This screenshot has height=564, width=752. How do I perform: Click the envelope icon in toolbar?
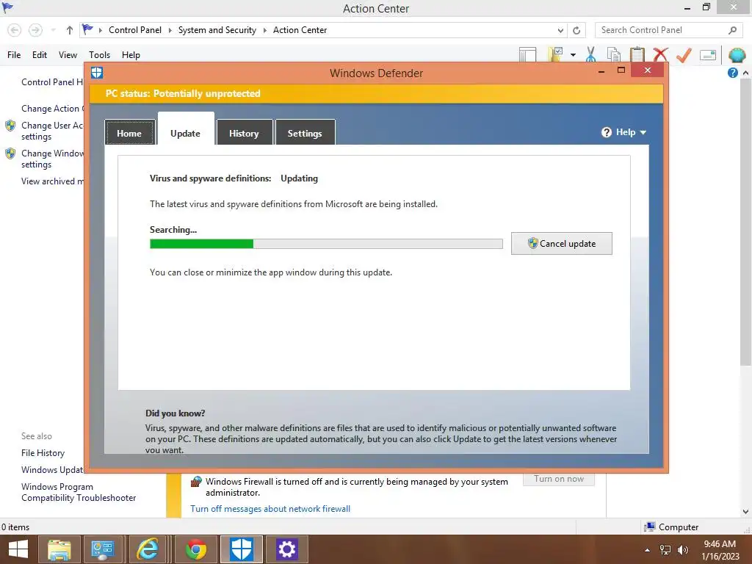point(708,54)
